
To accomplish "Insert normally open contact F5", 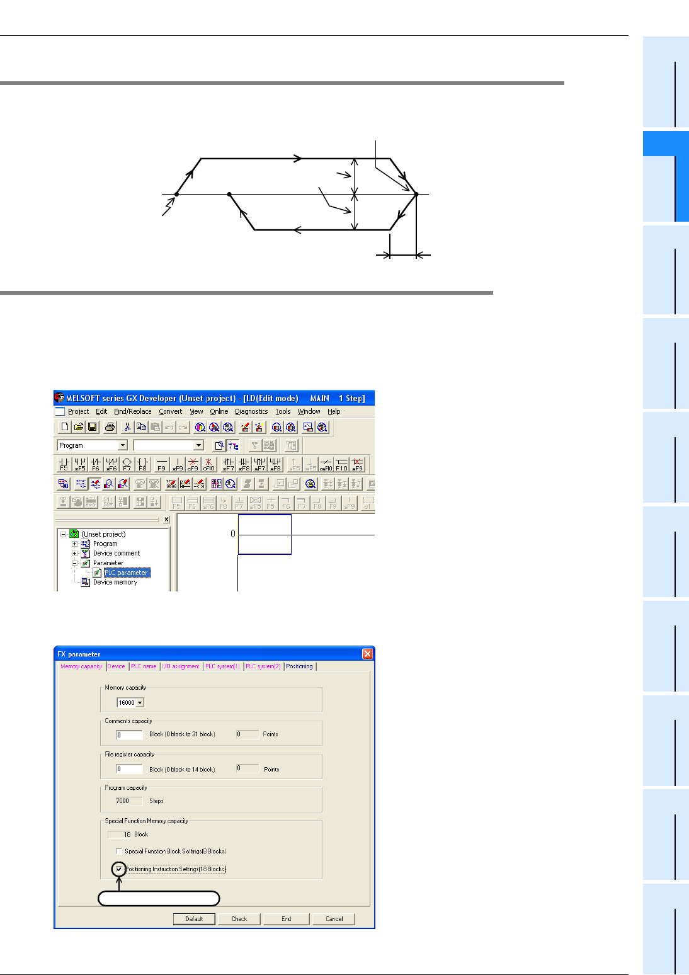I will click(x=64, y=464).
